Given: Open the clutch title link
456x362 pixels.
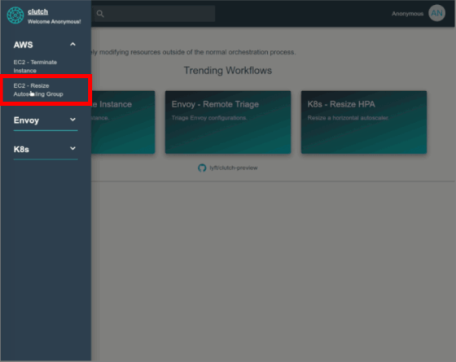Looking at the screenshot, I should click(x=37, y=11).
